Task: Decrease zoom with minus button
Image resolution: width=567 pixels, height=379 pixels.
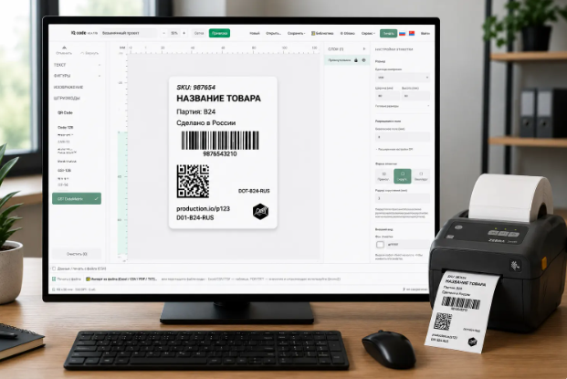Action: (163, 33)
